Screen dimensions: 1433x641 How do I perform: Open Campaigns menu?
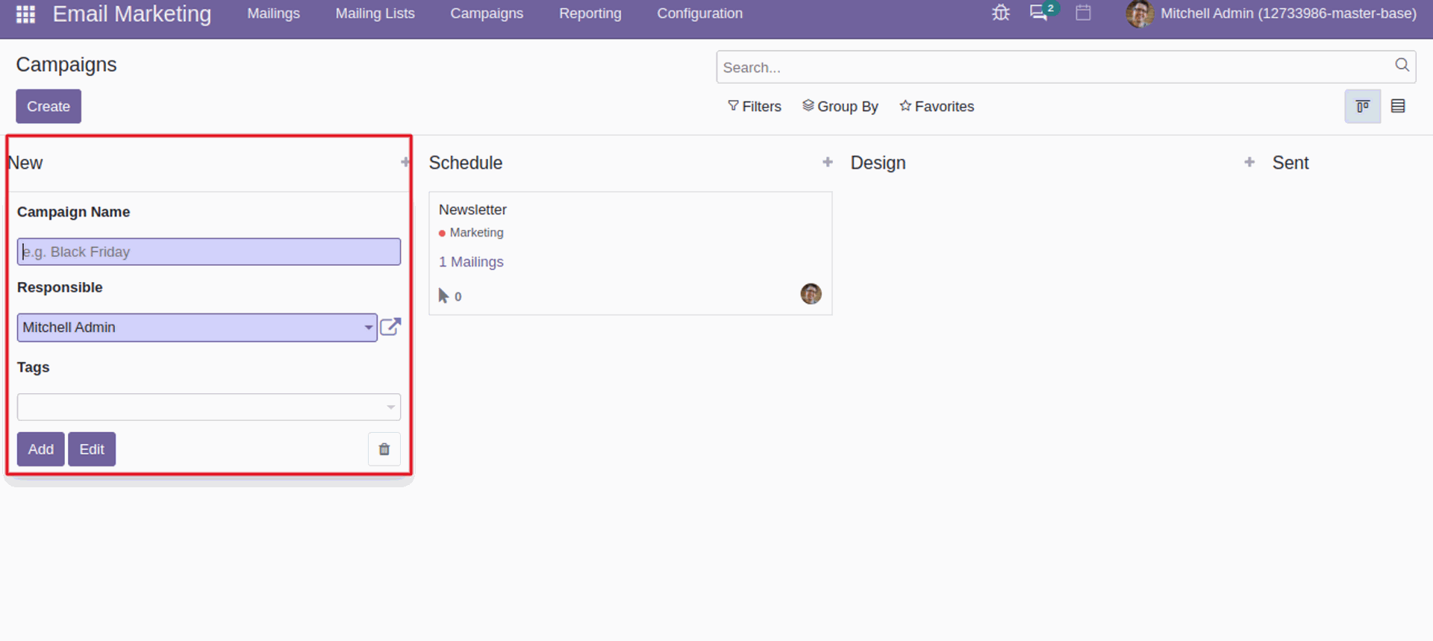pos(487,13)
